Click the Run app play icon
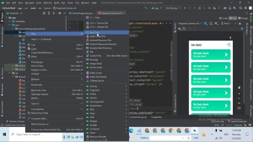The image size is (253, 142). pyautogui.click(x=185, y=8)
